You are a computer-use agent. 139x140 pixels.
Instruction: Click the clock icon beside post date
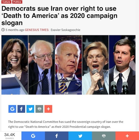coord(3,30)
